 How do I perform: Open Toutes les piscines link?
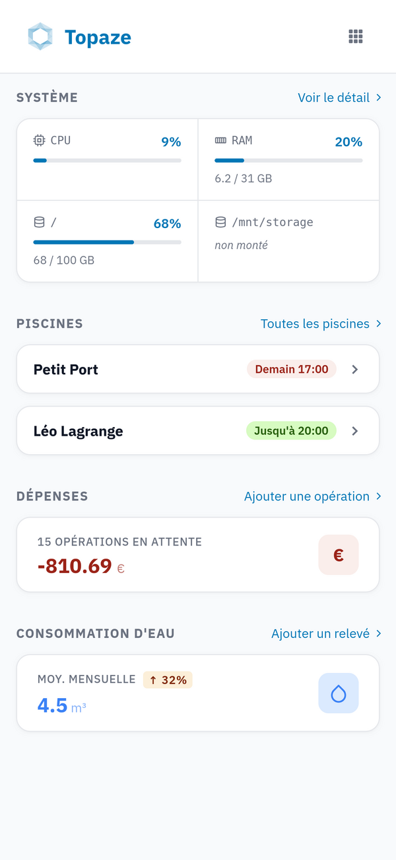click(x=315, y=324)
